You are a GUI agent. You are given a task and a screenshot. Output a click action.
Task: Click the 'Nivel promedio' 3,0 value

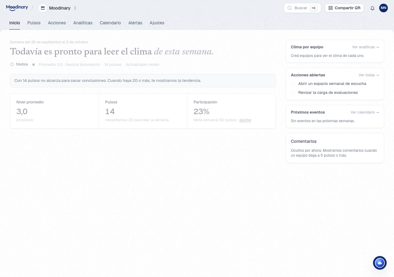[22, 111]
